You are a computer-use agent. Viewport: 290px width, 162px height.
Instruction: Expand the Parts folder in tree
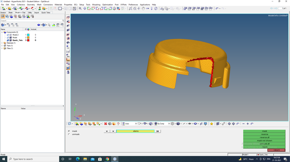2,46
